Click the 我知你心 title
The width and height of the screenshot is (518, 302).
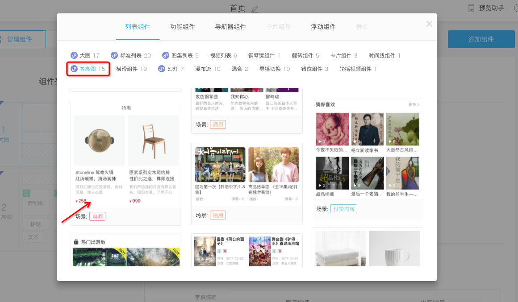pyautogui.click(x=239, y=97)
